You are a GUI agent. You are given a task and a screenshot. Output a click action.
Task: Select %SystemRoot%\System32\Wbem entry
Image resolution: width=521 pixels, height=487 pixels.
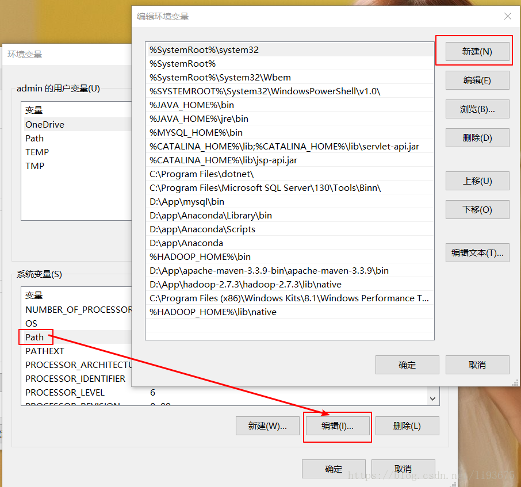pos(290,78)
